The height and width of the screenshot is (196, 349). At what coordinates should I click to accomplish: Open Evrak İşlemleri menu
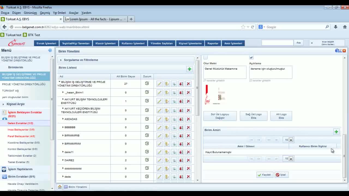[46, 43]
